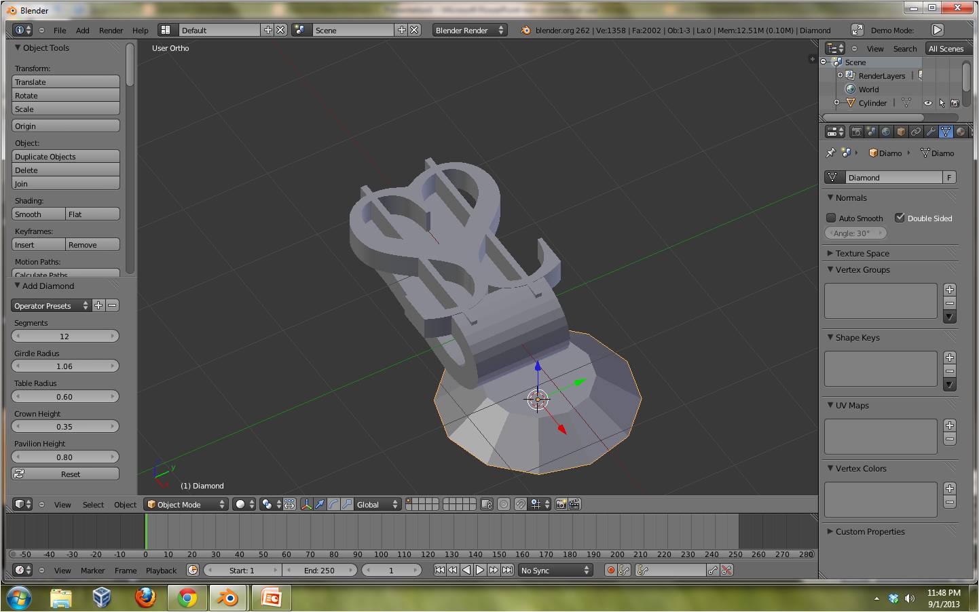
Task: Click Cylinder selectability arrow icon in outliner
Action: pyautogui.click(x=942, y=103)
